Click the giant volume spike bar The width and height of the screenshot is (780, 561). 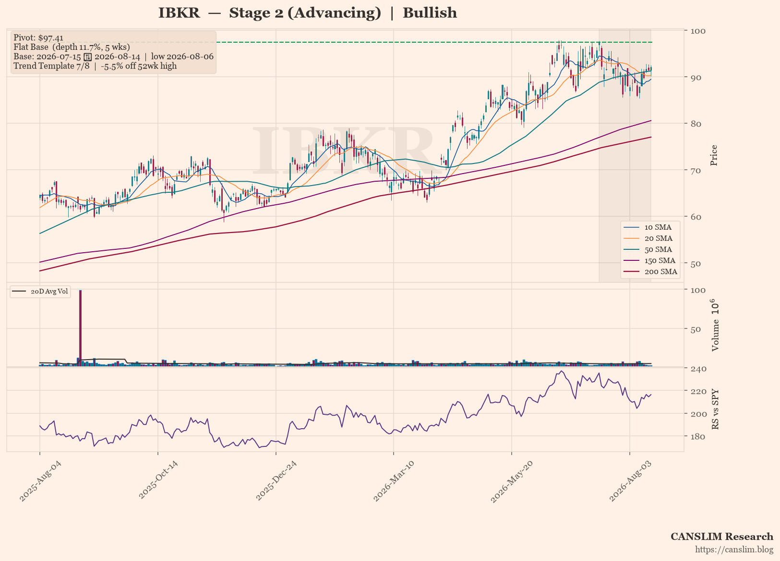[x=80, y=328]
